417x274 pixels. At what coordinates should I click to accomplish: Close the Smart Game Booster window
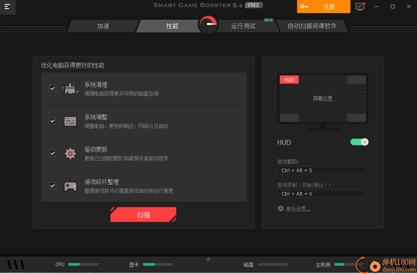(409, 7)
